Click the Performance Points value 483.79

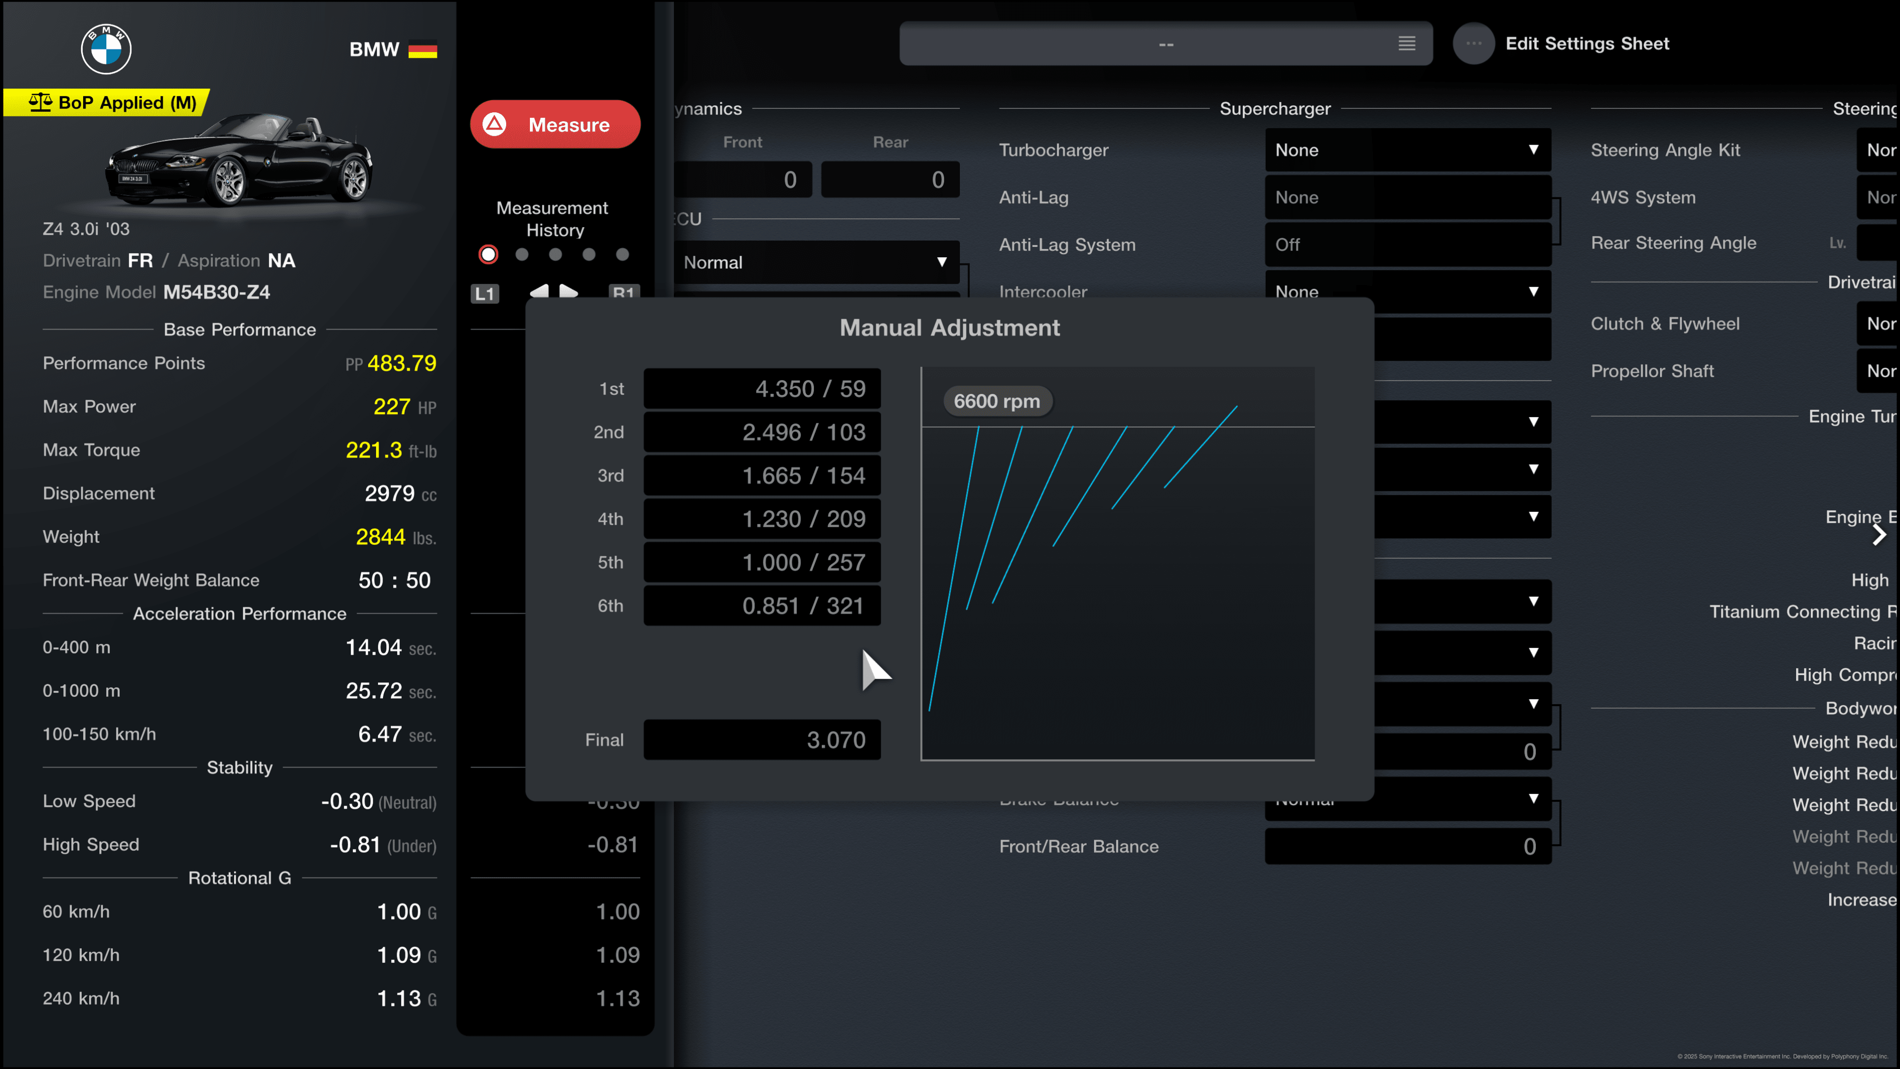click(401, 363)
